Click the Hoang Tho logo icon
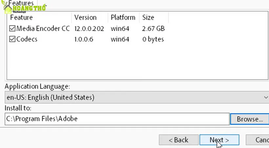Screen dimensions: 269x148 [x=8, y=8]
